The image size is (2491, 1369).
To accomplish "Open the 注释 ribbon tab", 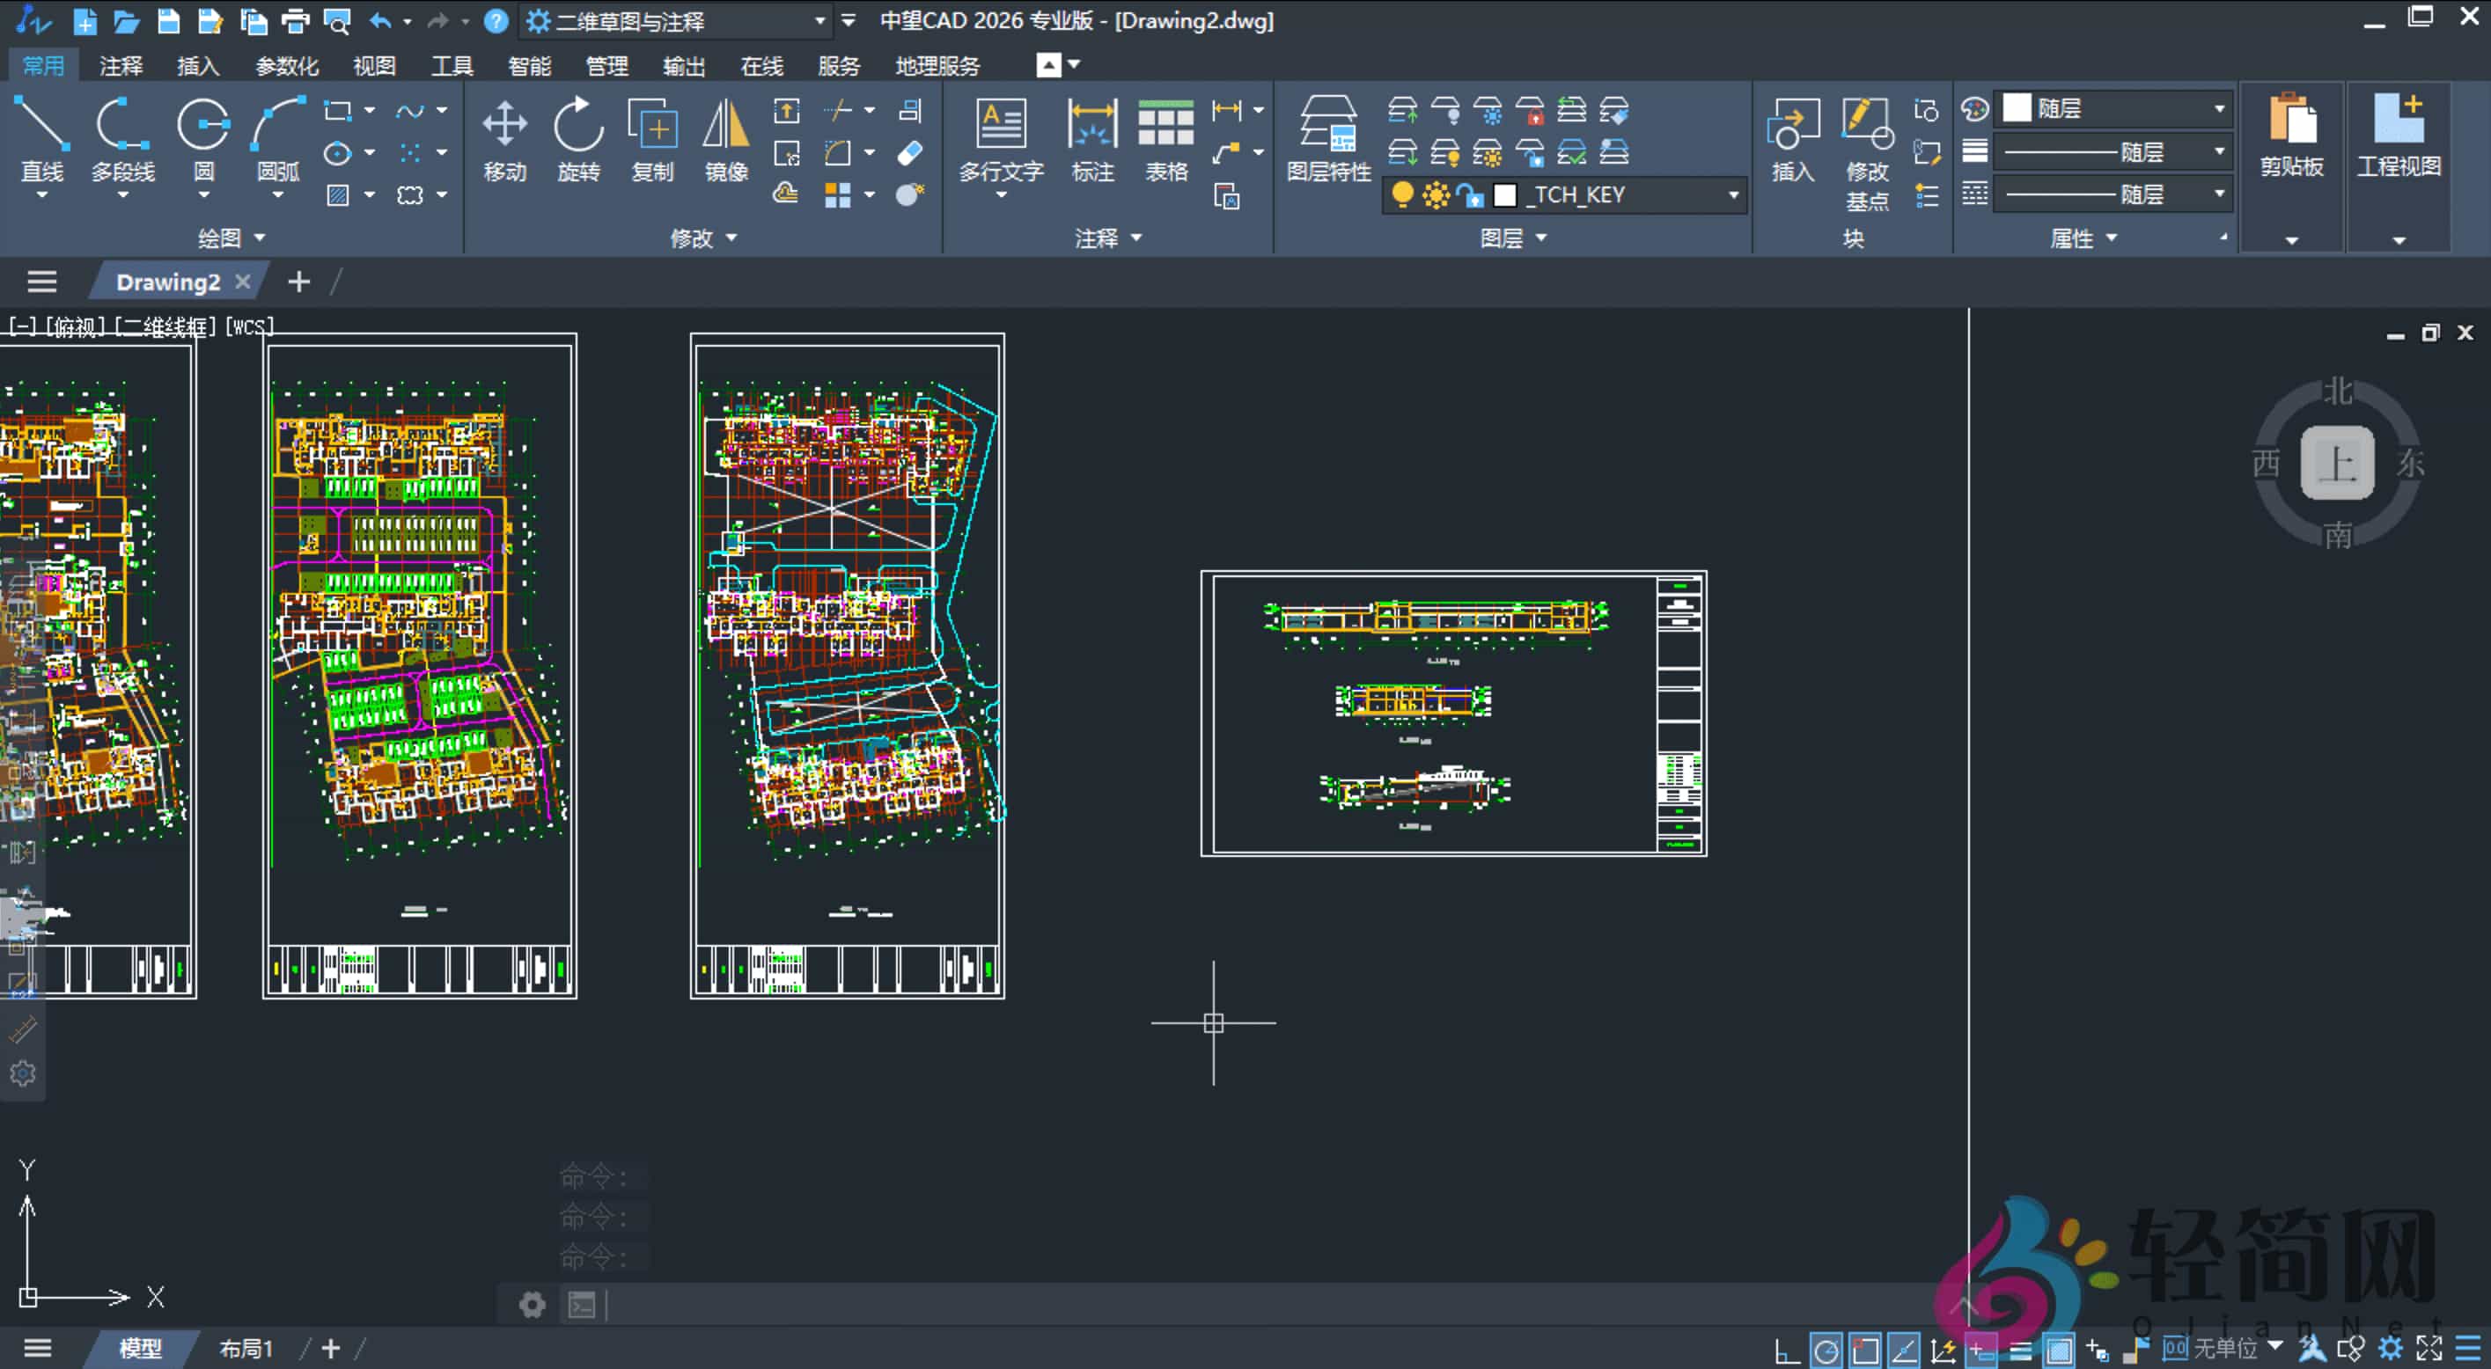I will coord(121,66).
